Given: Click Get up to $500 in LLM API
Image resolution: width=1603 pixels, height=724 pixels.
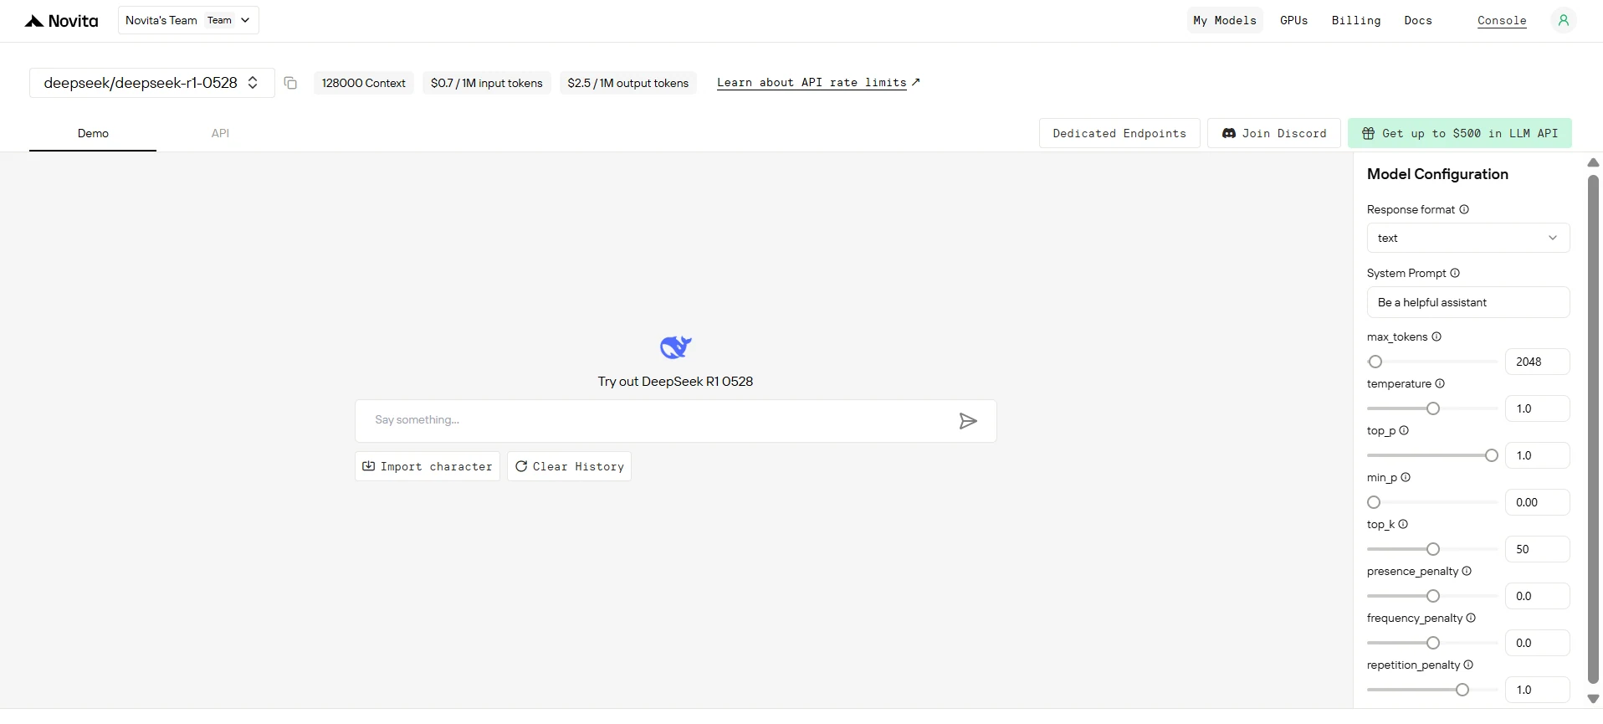Looking at the screenshot, I should 1460,133.
